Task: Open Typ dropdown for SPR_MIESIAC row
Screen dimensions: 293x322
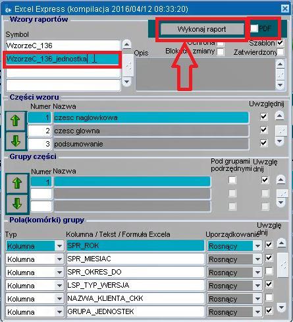Action: pos(59,259)
